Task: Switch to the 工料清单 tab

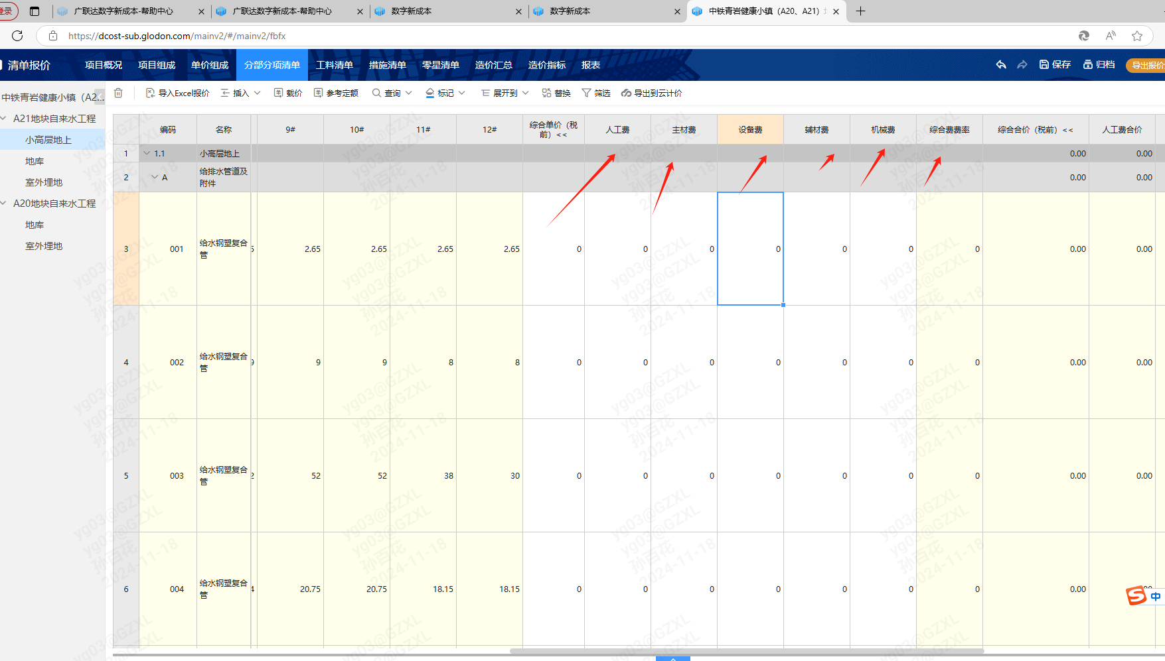Action: pyautogui.click(x=335, y=65)
